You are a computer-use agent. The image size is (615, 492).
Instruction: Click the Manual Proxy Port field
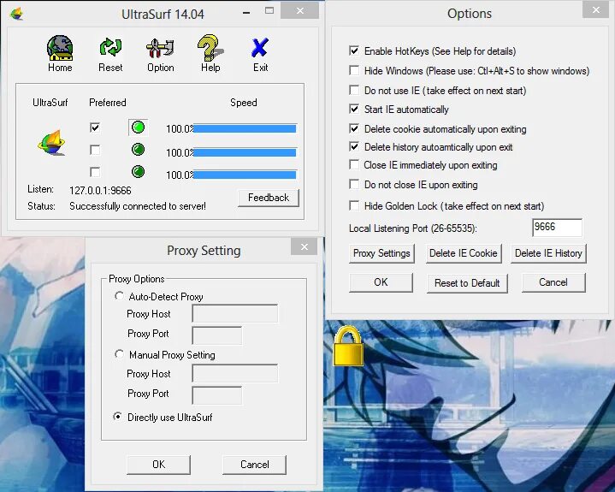coord(217,395)
